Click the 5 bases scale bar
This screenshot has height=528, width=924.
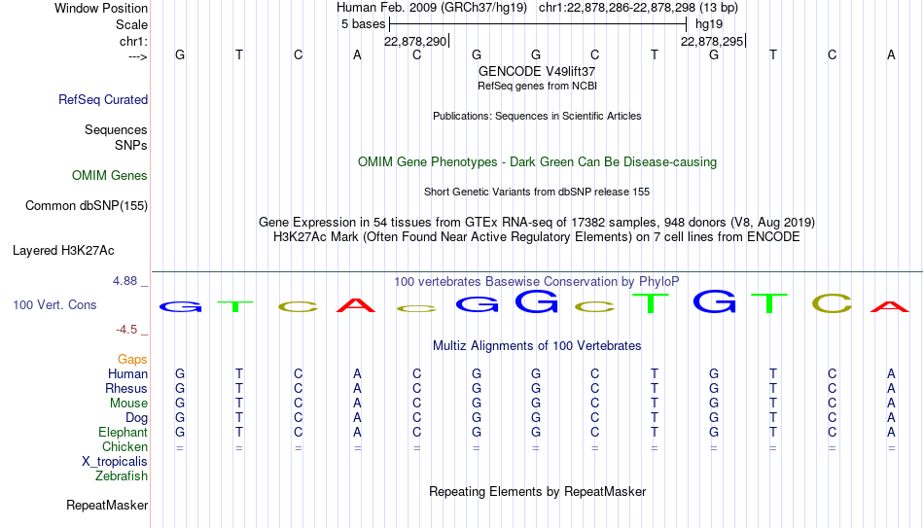[538, 24]
